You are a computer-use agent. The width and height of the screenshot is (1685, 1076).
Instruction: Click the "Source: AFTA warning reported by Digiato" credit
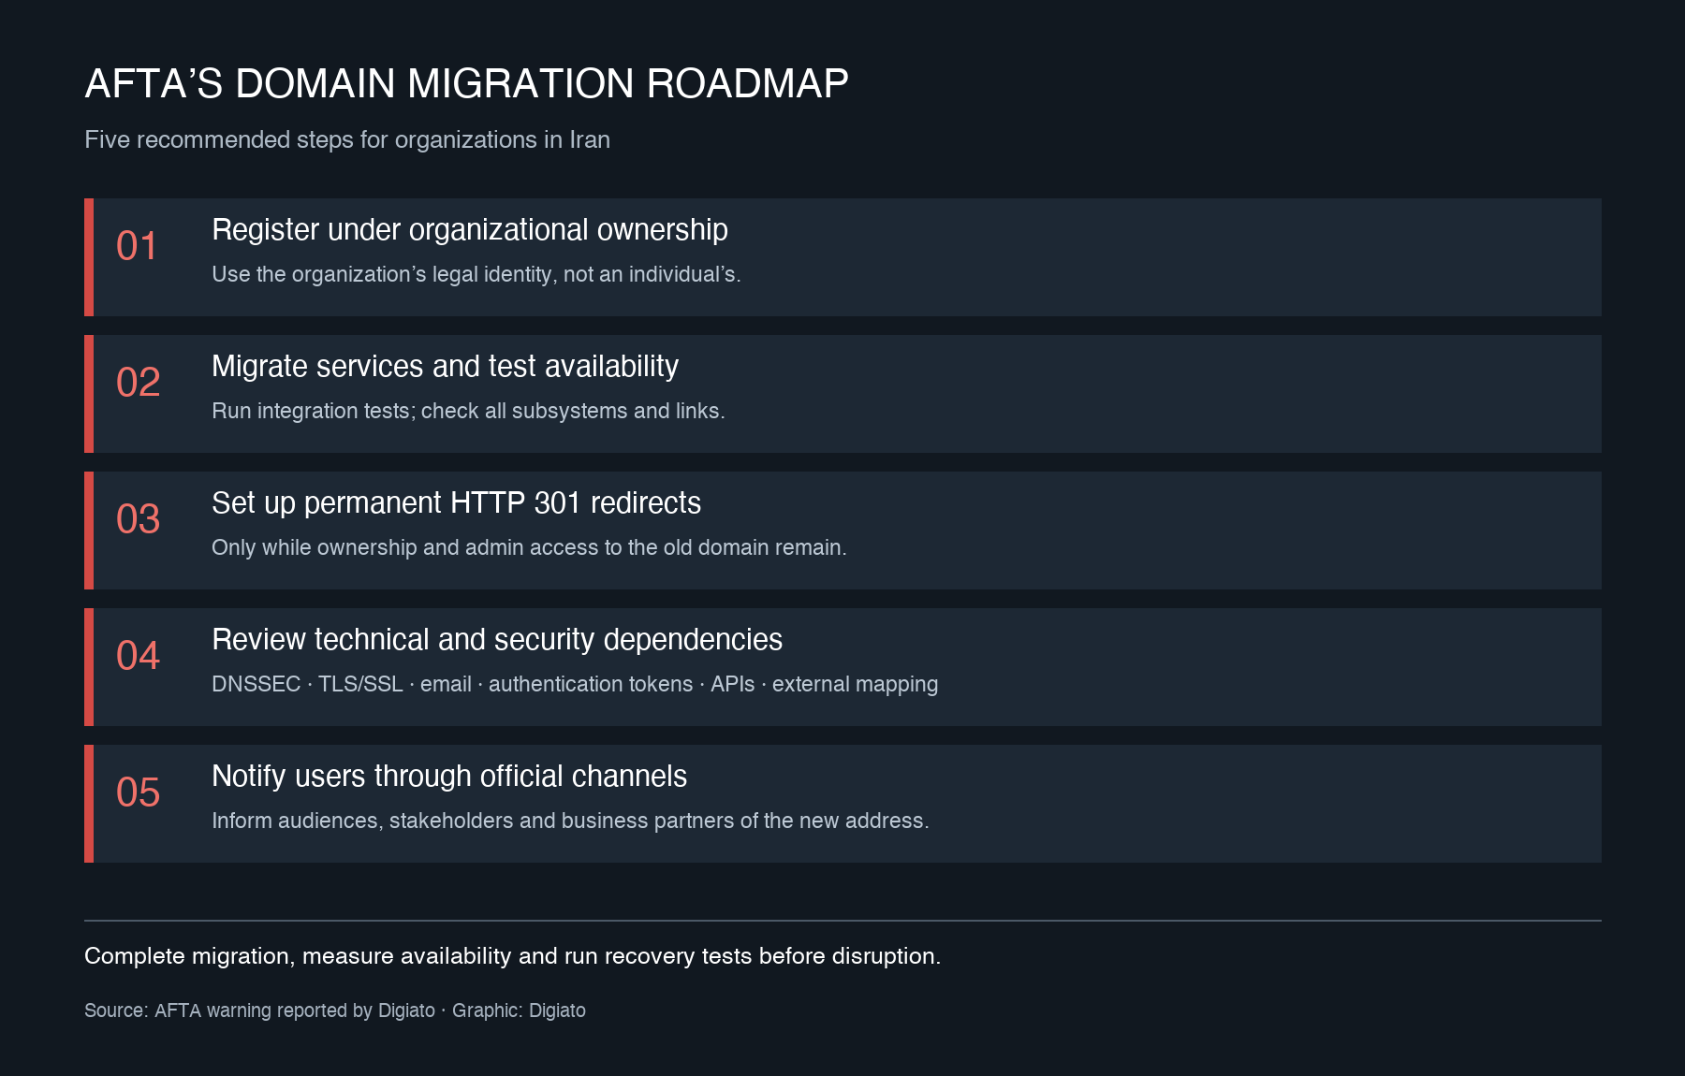[335, 1011]
